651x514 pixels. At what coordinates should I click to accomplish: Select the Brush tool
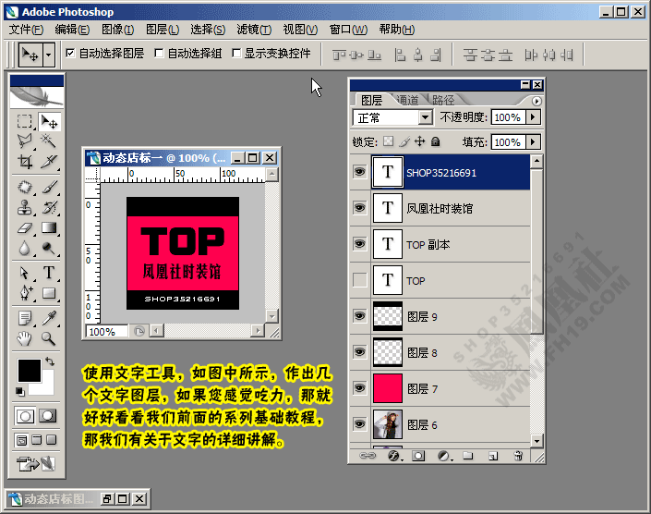(x=49, y=187)
